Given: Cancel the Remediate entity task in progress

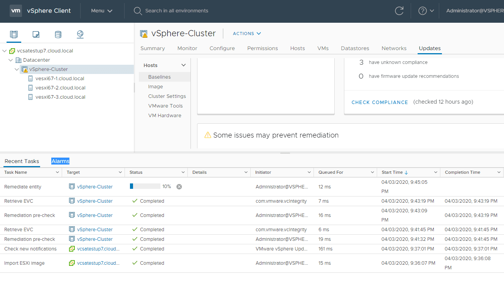Looking at the screenshot, I should [x=179, y=187].
